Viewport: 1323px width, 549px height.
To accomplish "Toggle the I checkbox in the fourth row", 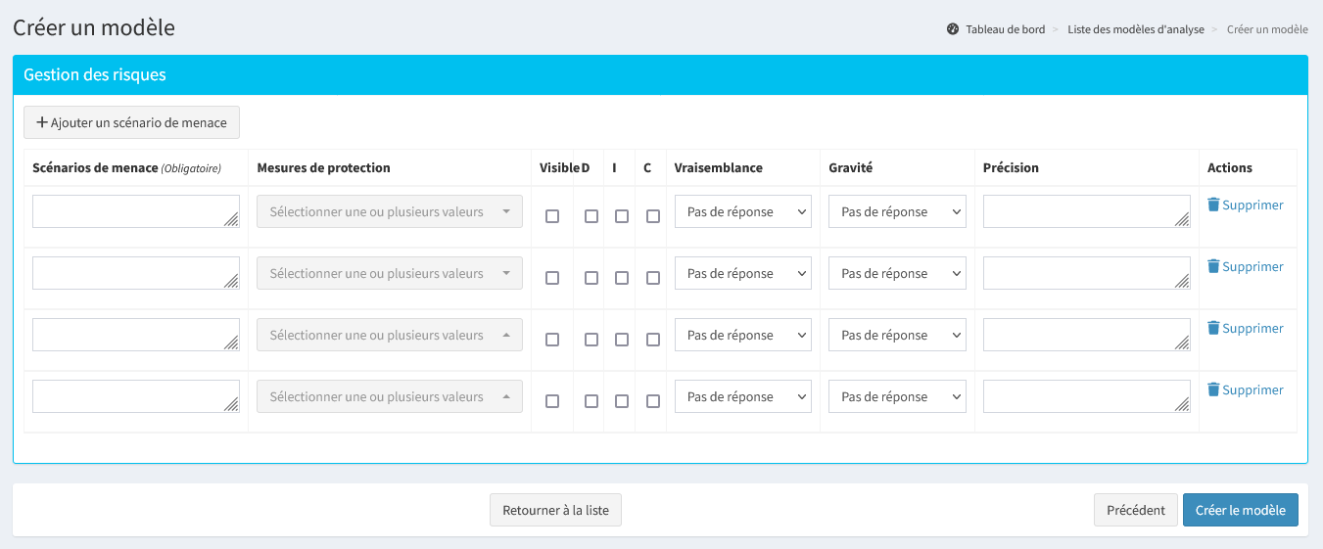I will 622,401.
